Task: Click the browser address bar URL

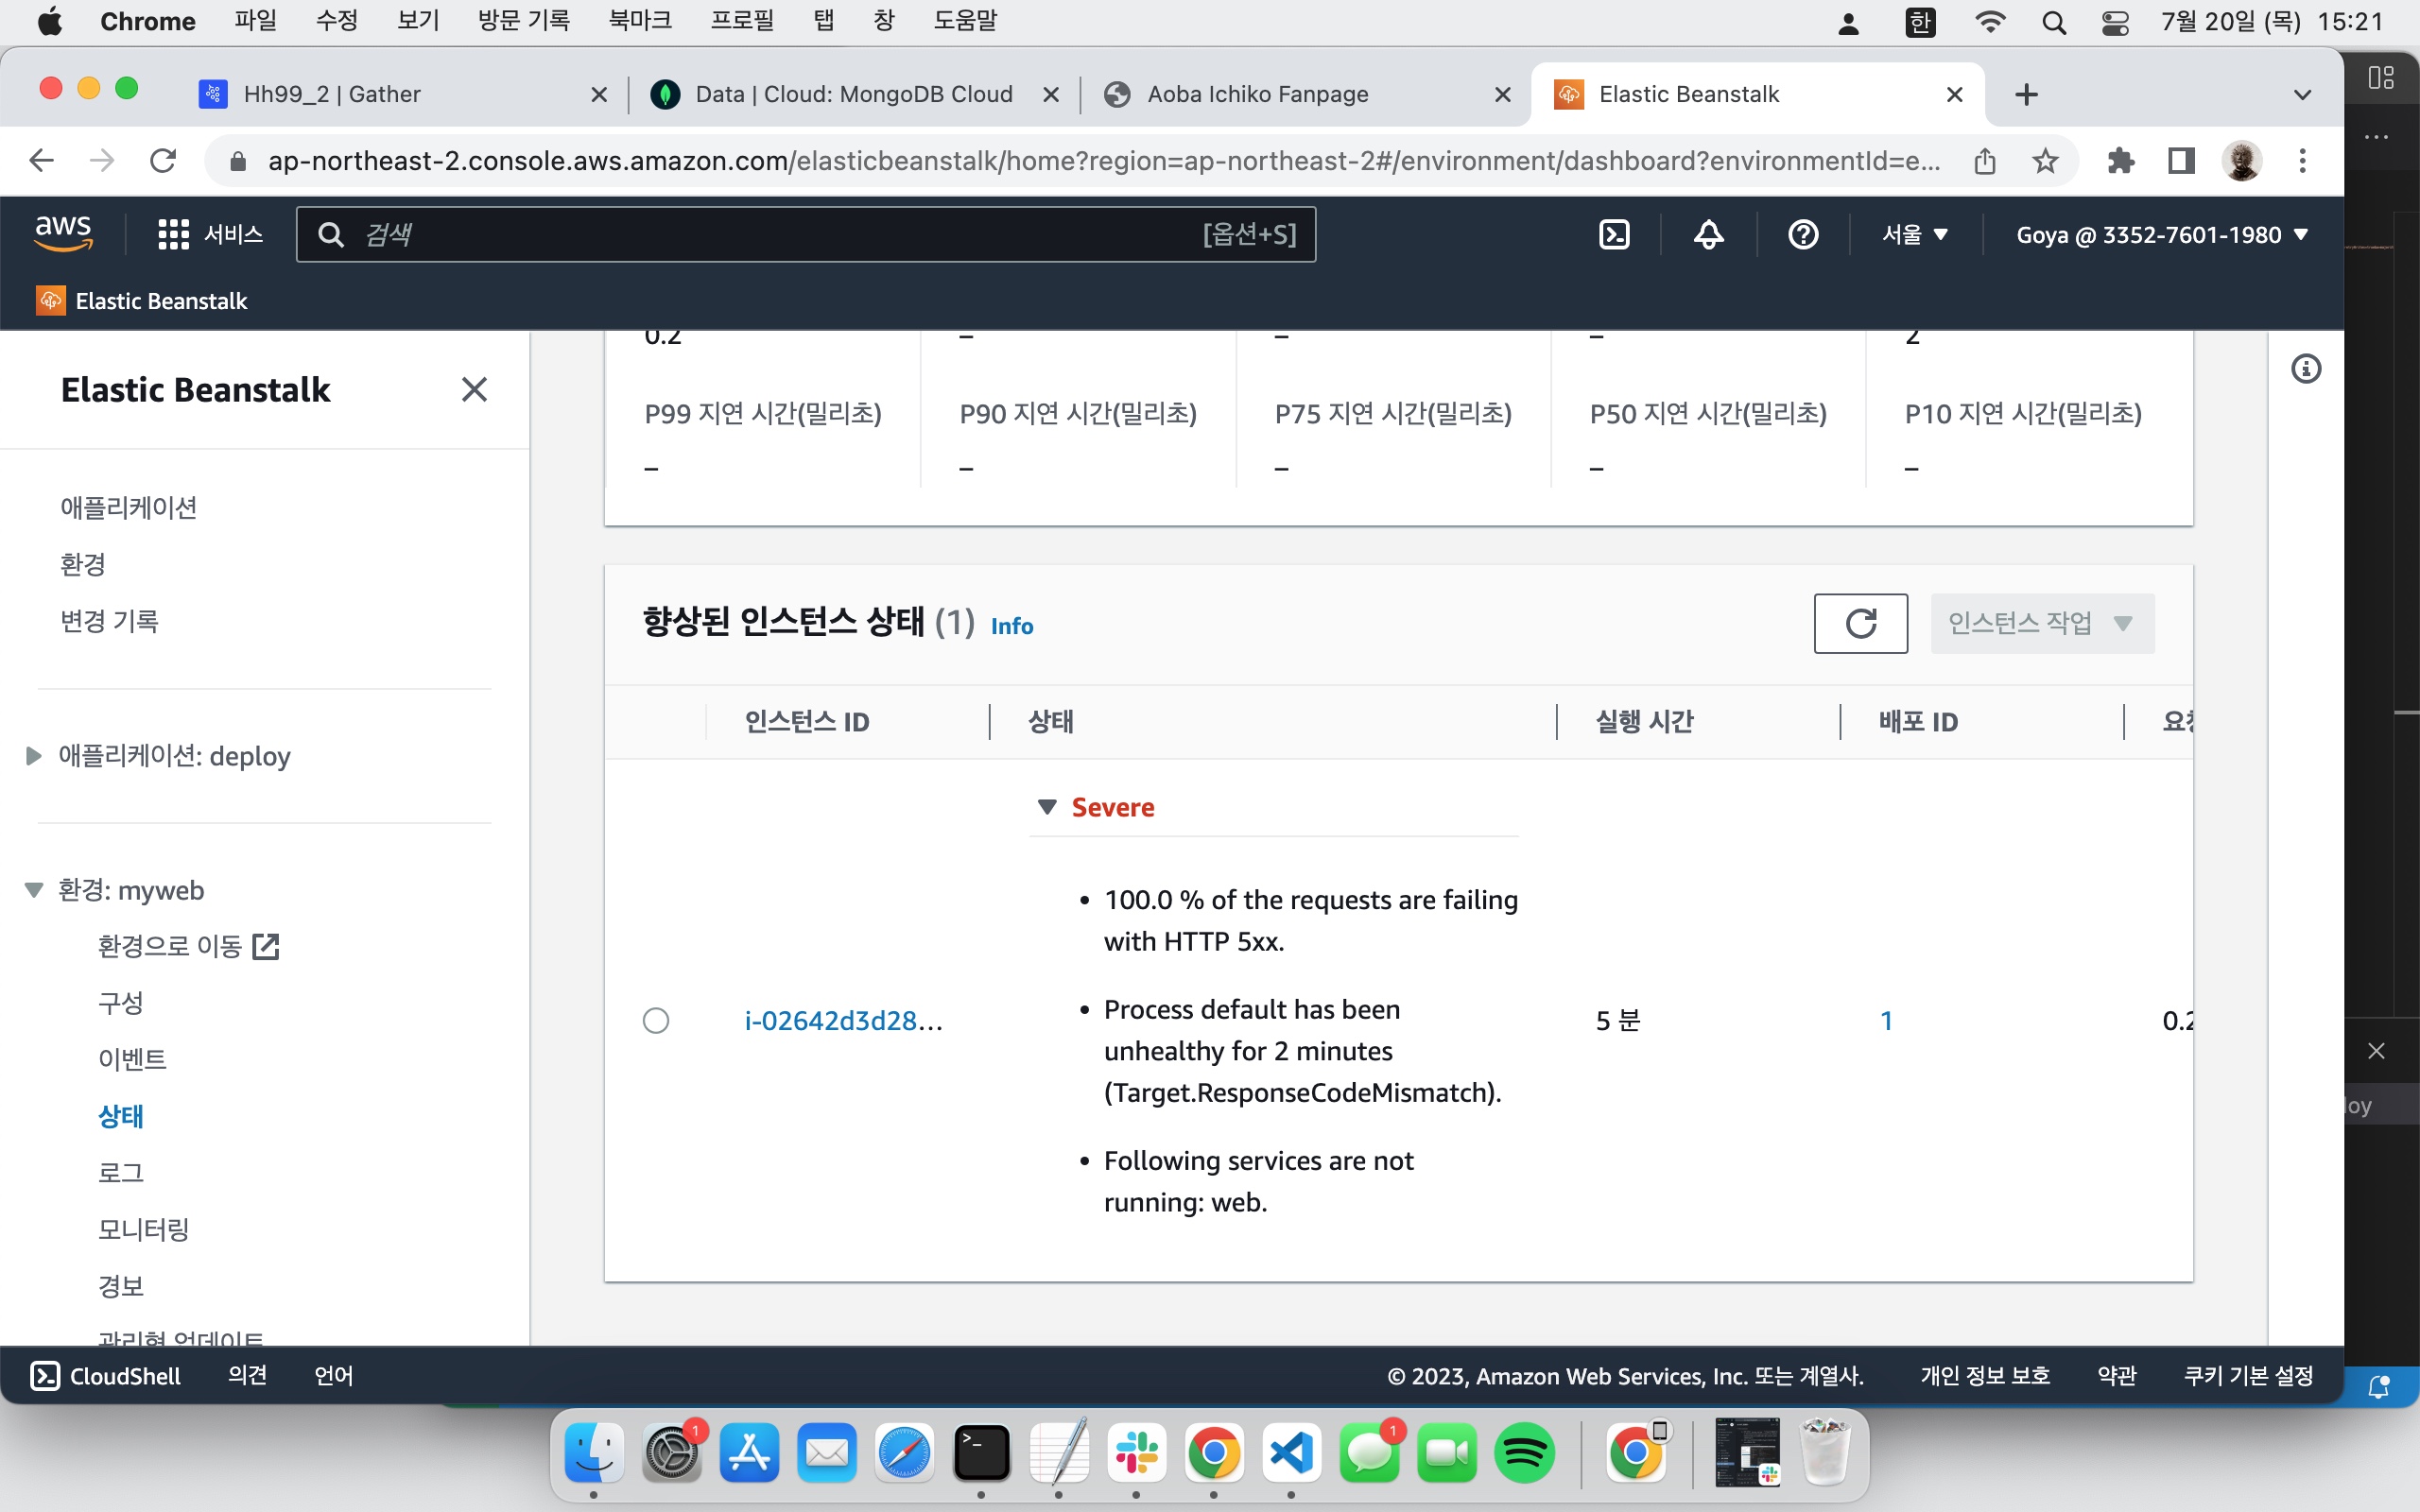Action: click(x=1103, y=160)
